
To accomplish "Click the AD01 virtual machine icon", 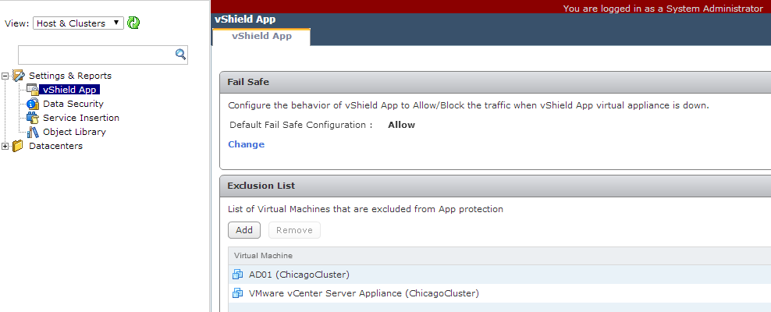I will click(x=238, y=274).
